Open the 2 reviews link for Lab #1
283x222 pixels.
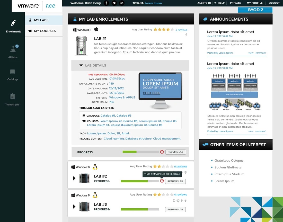181,30
